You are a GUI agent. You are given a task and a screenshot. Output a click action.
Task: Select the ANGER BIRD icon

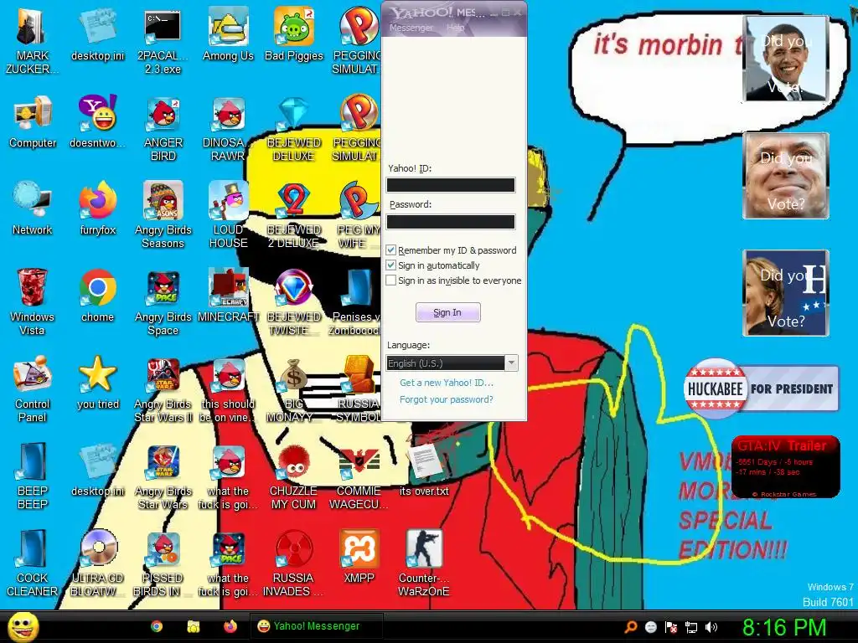coord(163,128)
